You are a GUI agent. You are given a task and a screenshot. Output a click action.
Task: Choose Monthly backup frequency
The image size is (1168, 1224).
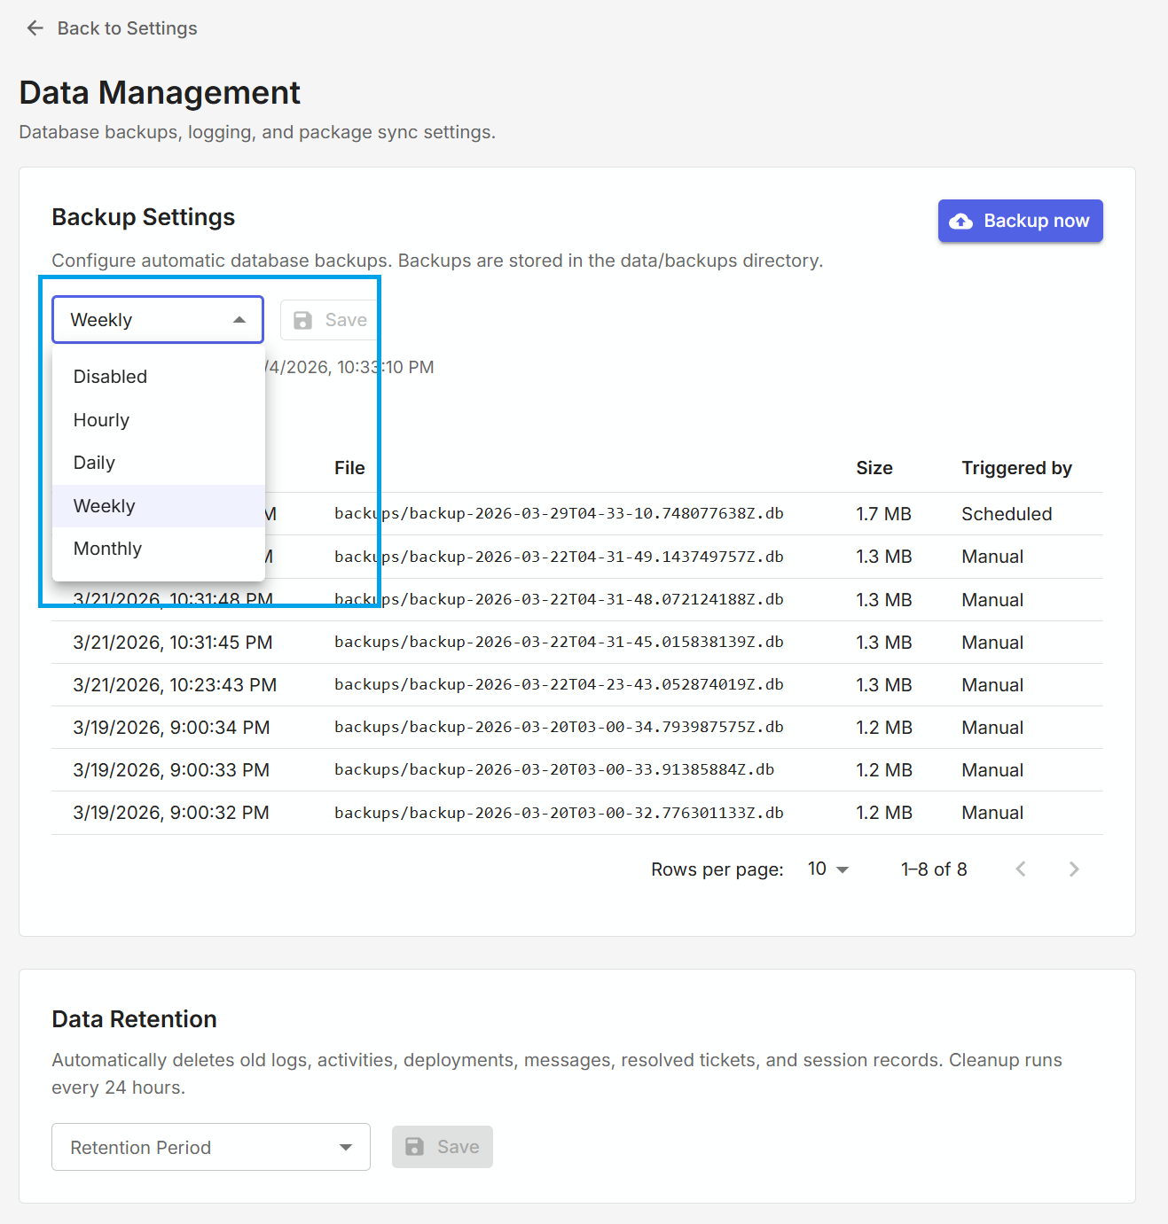(108, 549)
